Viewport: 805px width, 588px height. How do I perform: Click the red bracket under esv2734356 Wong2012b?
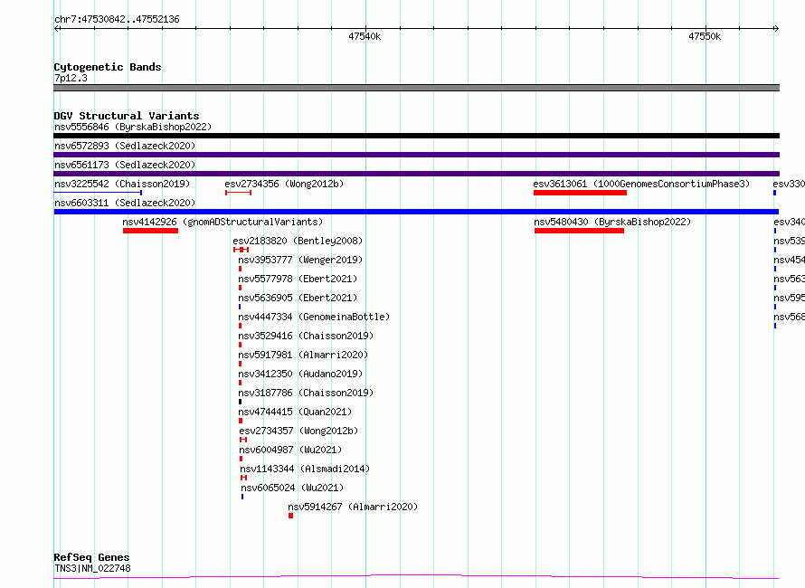click(238, 193)
